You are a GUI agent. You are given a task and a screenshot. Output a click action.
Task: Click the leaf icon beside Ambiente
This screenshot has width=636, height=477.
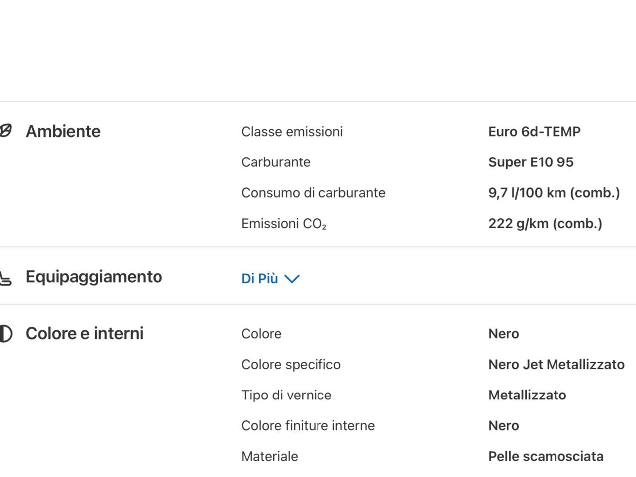tap(5, 131)
